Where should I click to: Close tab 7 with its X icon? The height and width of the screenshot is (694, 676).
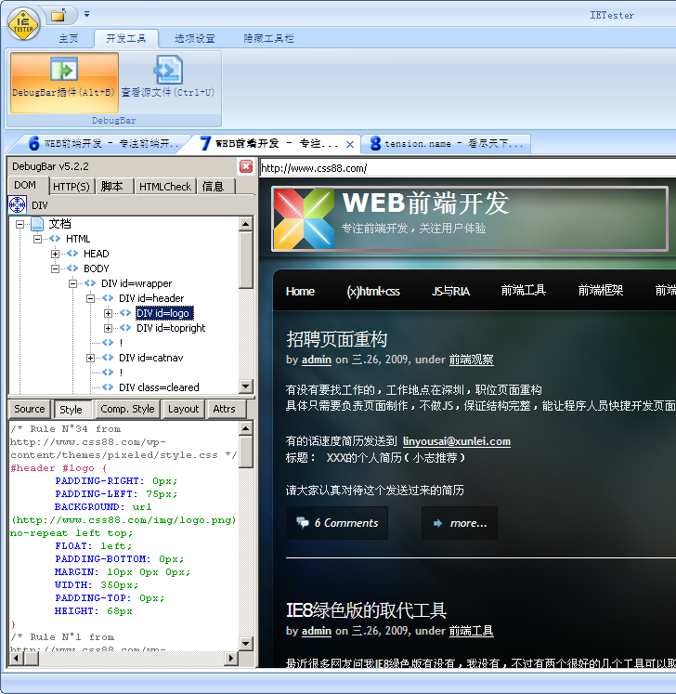[350, 144]
